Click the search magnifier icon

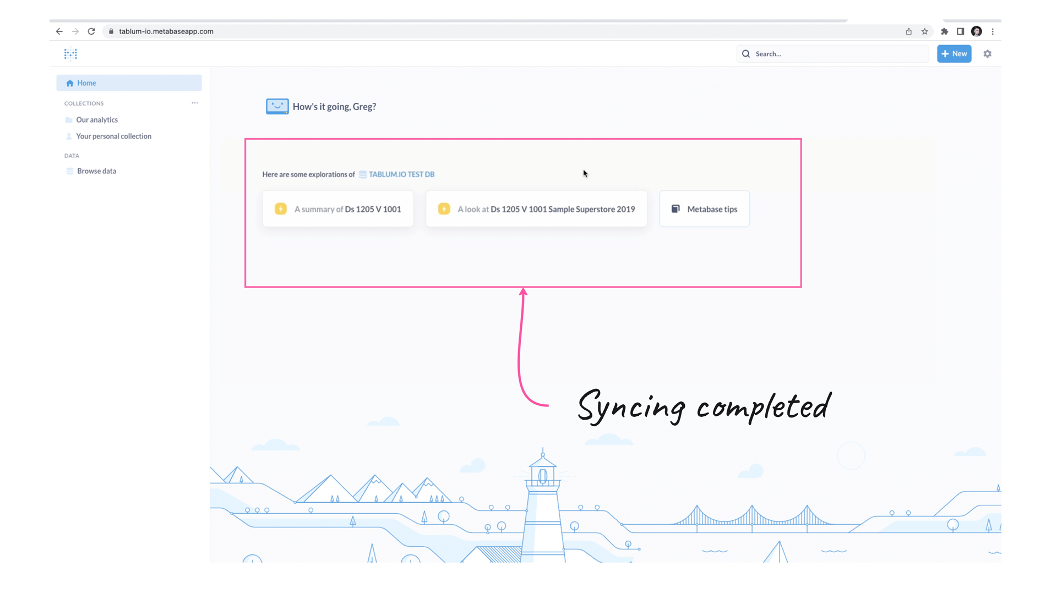tap(746, 54)
